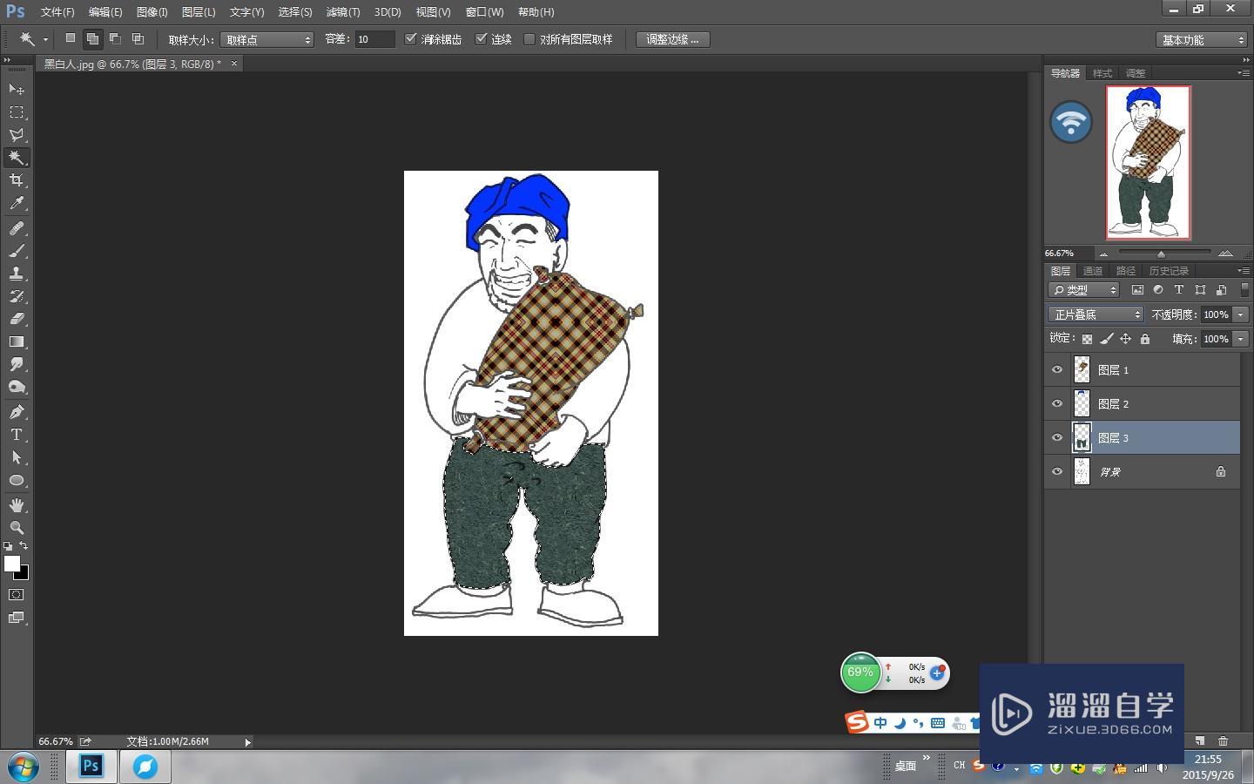The width and height of the screenshot is (1254, 784).
Task: Hide the 图层 2 layer
Action: pos(1057,403)
